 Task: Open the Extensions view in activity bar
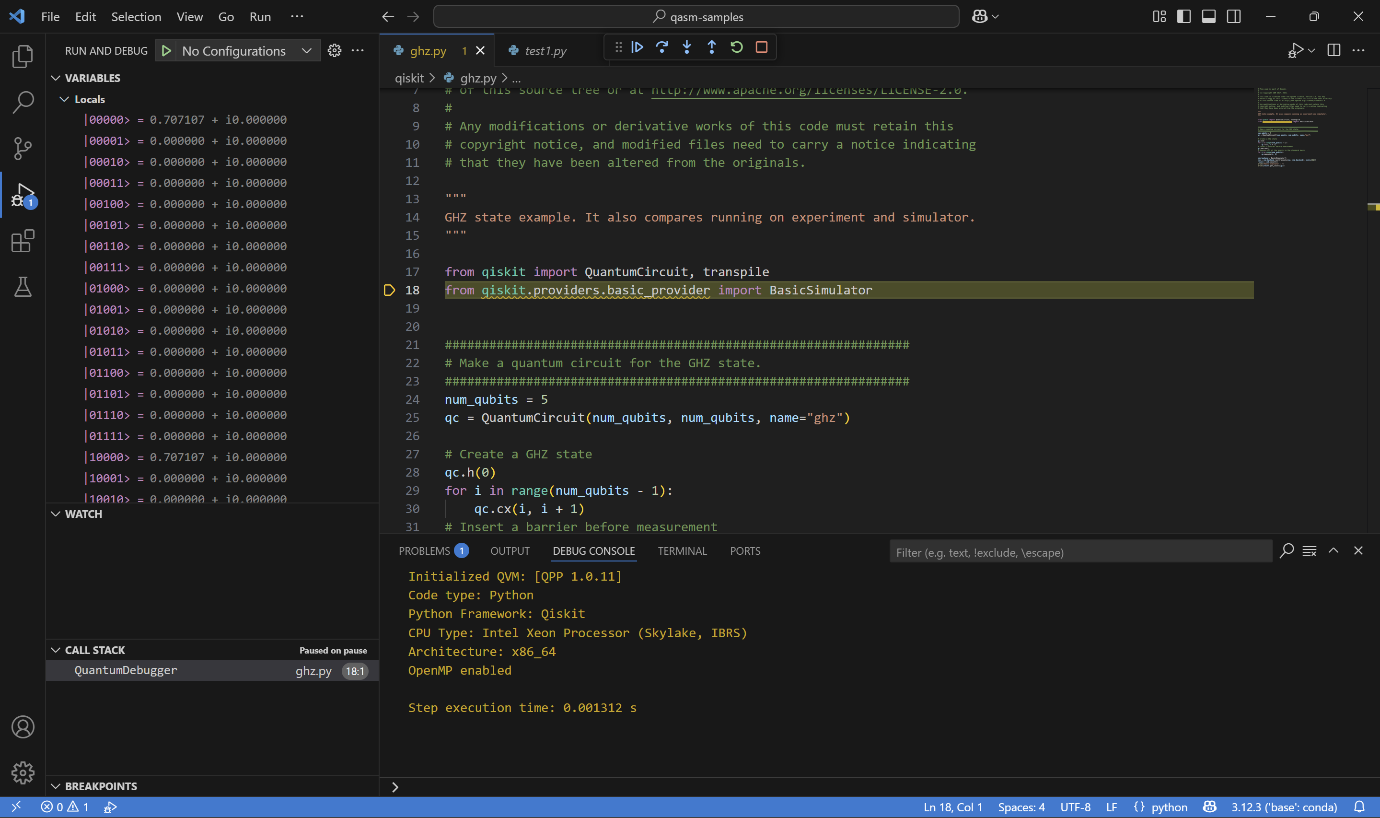(x=23, y=241)
